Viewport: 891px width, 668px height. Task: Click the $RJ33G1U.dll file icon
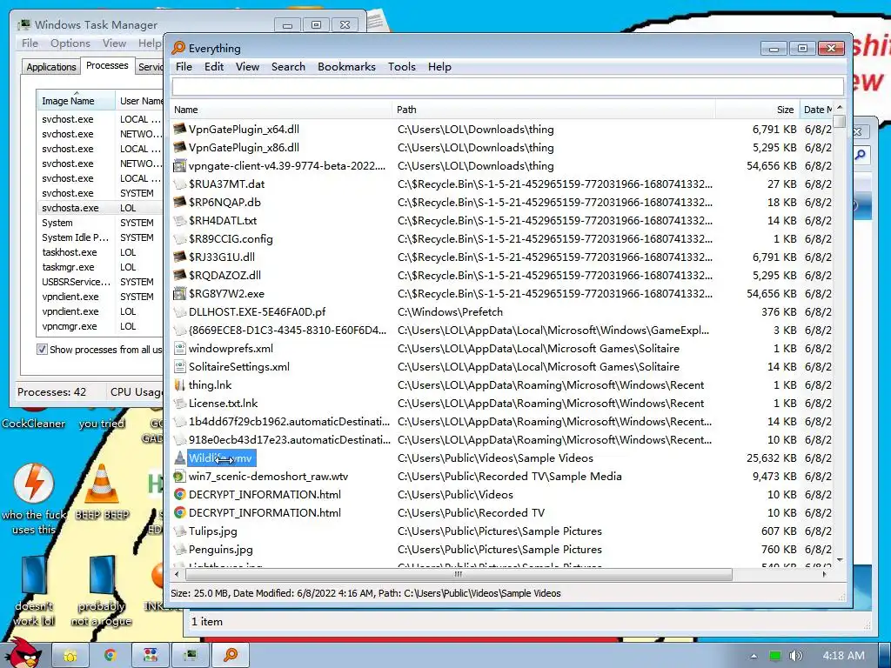coord(179,257)
